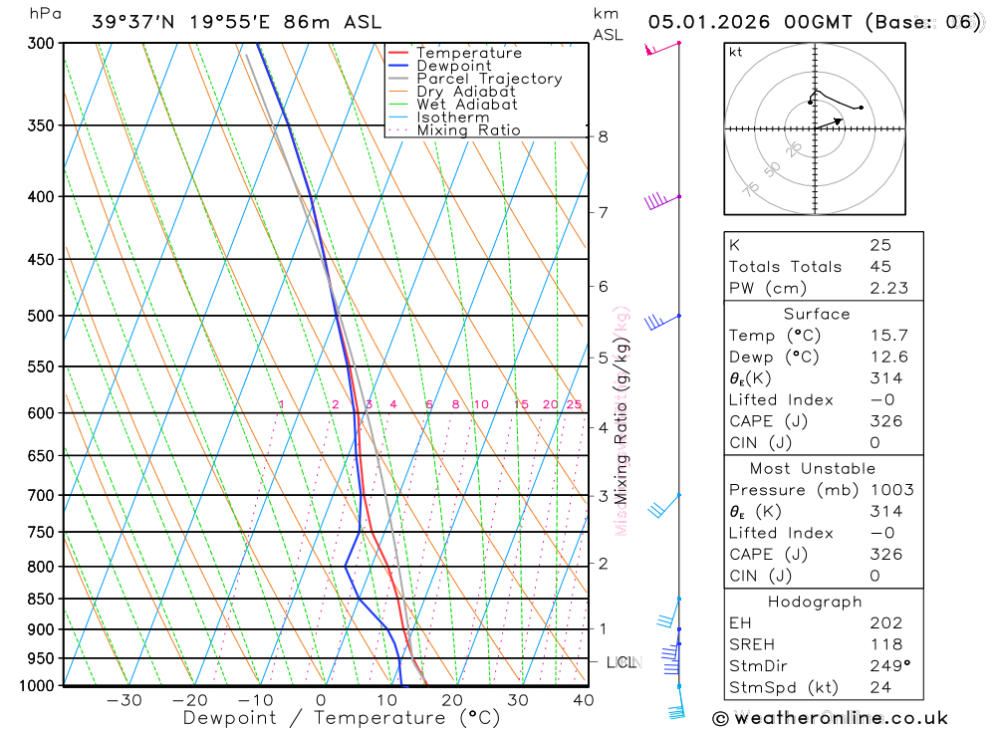Screen dimensions: 996x730
Task: Click the hPa unit label
Action: (46, 14)
